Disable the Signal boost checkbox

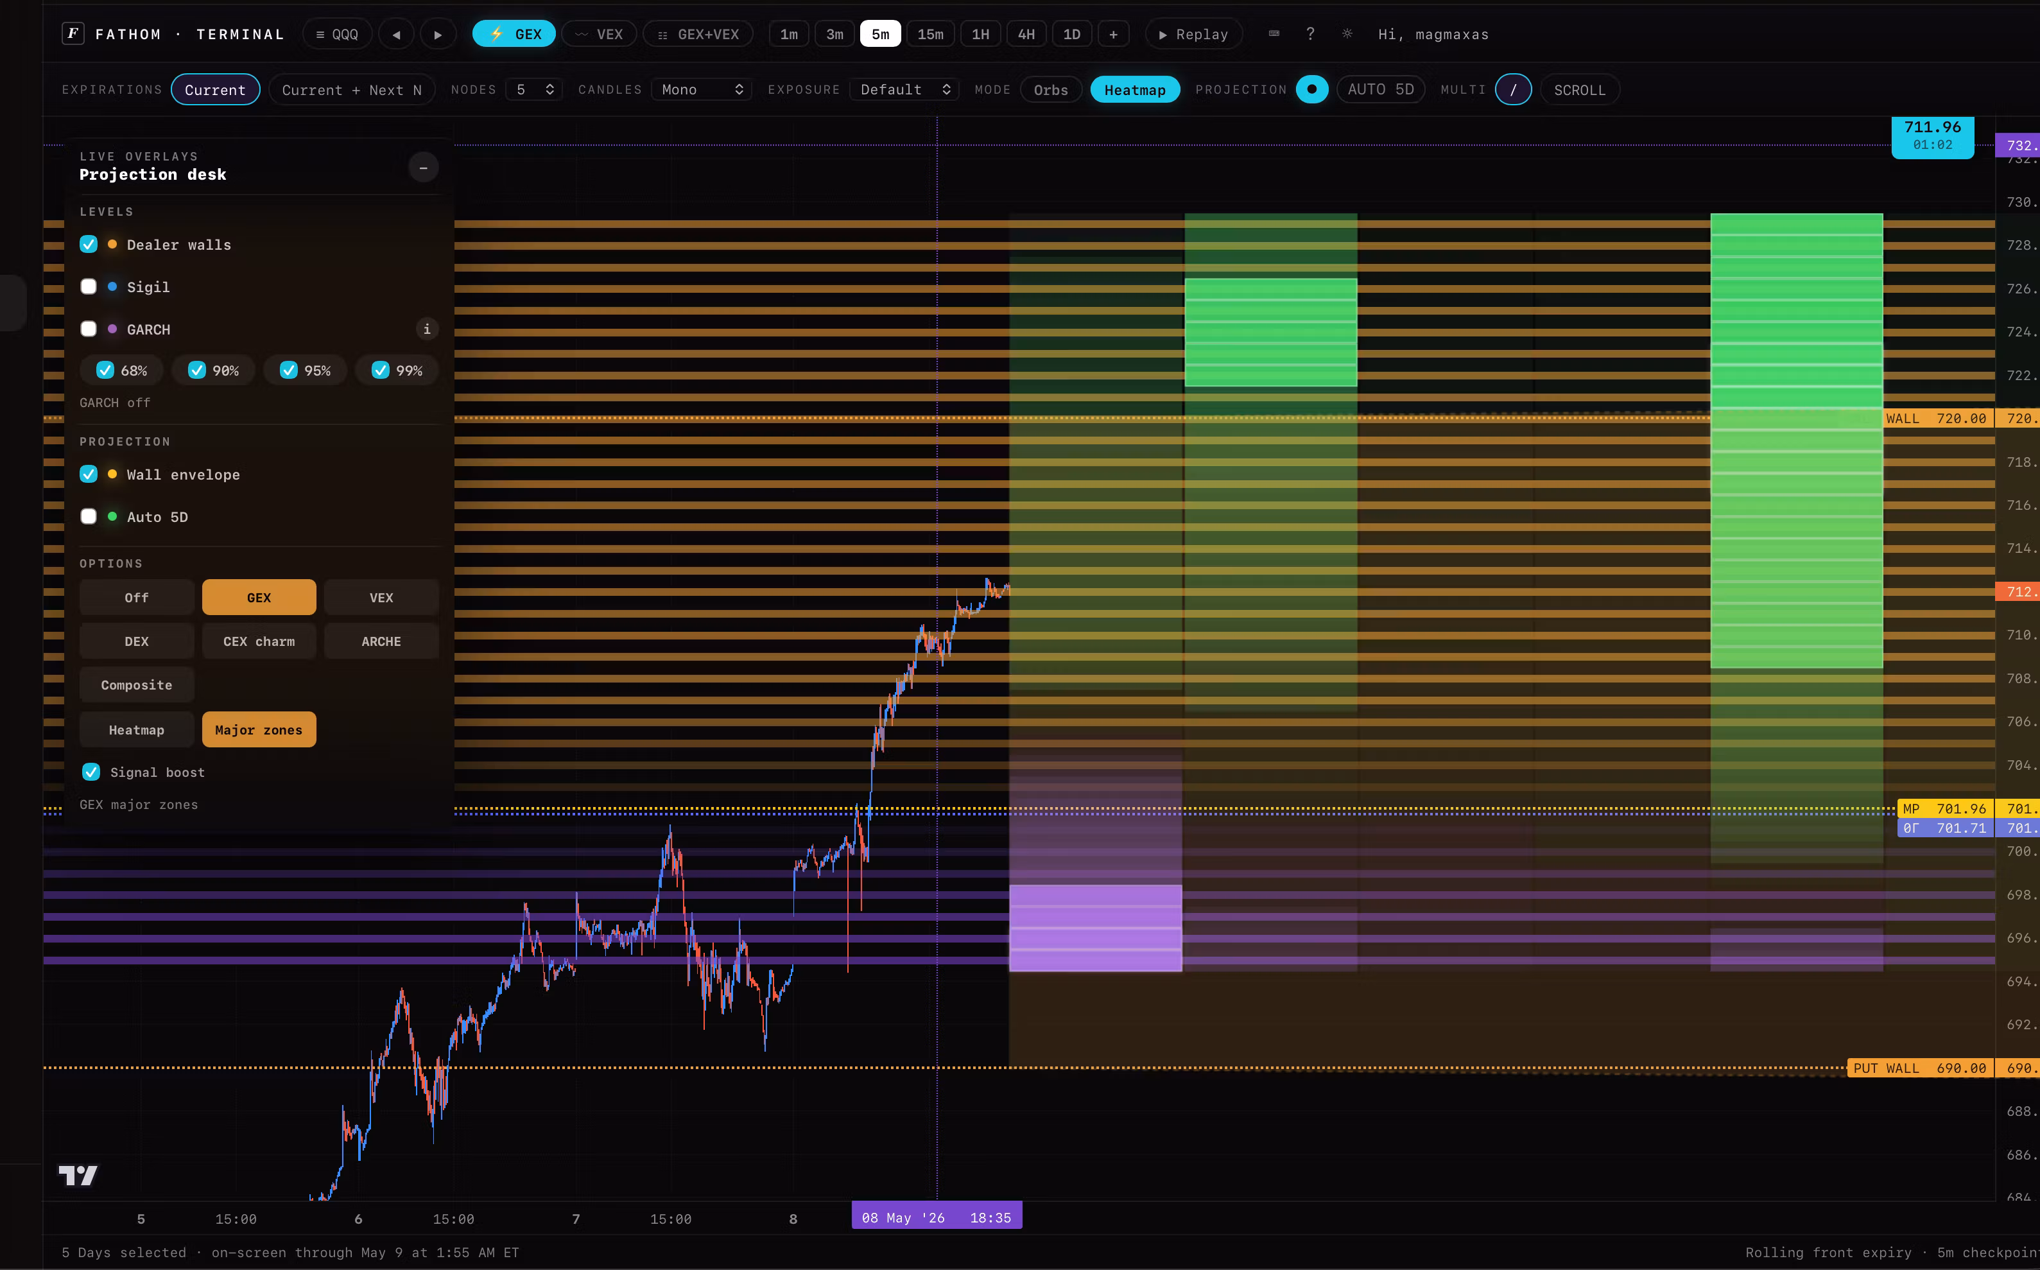[x=92, y=772]
